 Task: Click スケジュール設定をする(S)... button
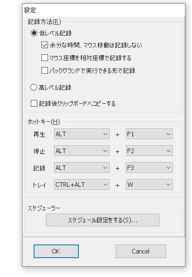(103, 220)
